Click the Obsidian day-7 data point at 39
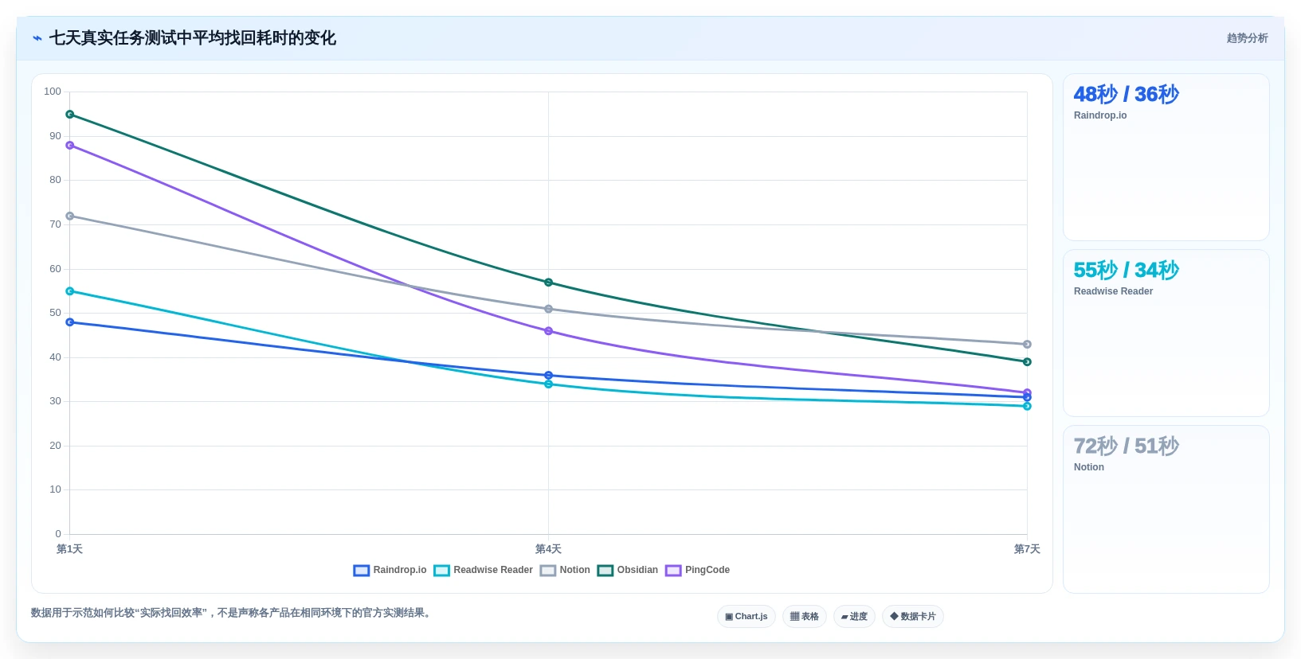Screen dimensions: 1301x659 point(1027,362)
